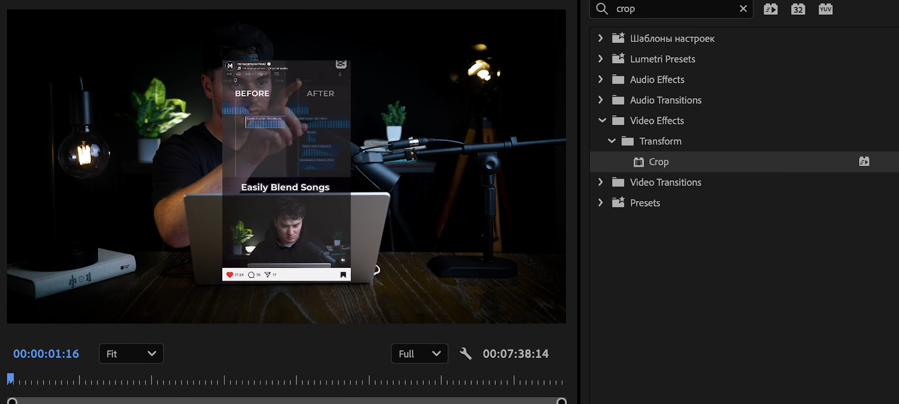
Task: Expand the Lumetri Presets folder
Action: coord(601,58)
